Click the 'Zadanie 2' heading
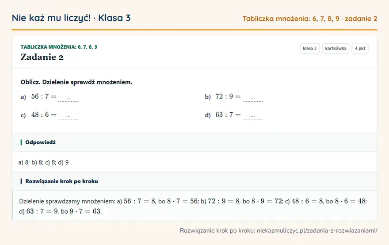 click(42, 57)
